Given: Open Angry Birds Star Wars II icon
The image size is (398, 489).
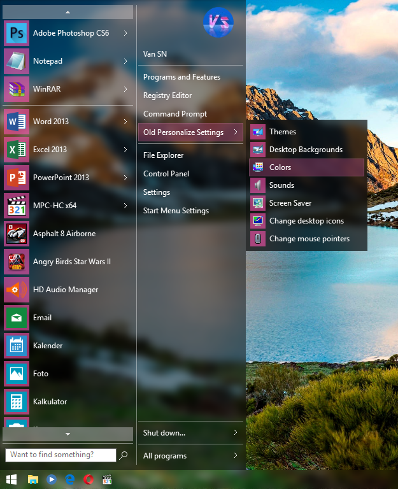Looking at the screenshot, I should coord(17,262).
